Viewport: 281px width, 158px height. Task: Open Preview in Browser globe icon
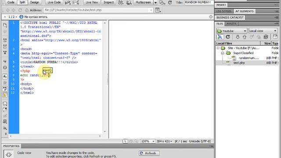coord(129,3)
